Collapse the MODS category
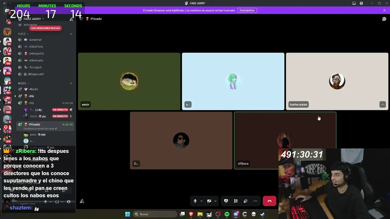 (x=23, y=83)
